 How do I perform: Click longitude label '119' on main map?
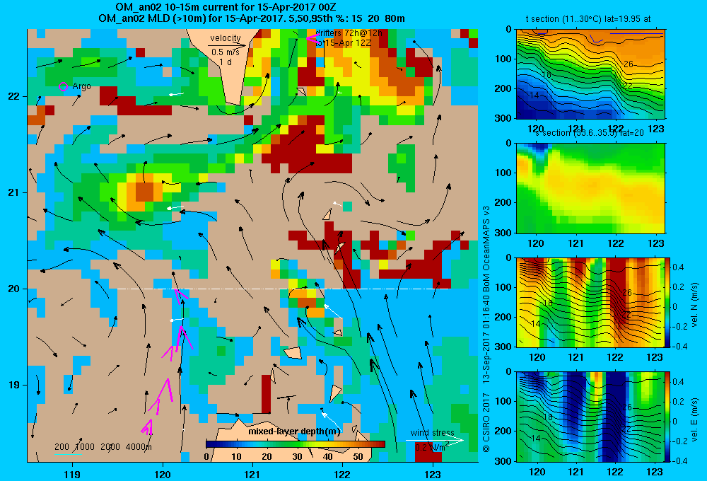coord(72,474)
